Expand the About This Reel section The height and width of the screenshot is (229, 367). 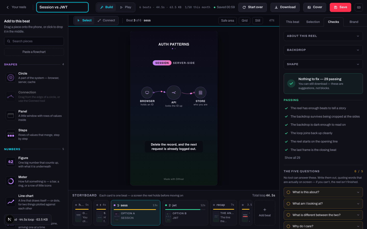(x=323, y=36)
